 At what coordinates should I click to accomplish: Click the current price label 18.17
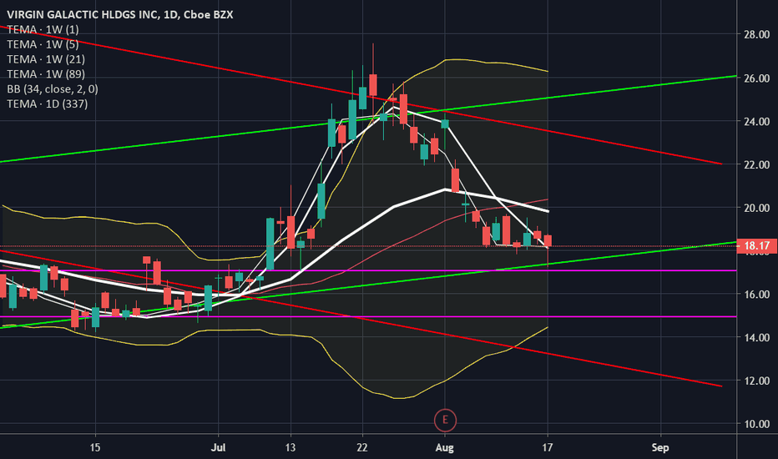(757, 245)
